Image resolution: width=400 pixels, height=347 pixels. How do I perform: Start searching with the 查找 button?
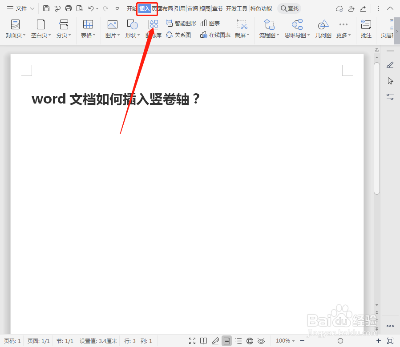point(289,8)
